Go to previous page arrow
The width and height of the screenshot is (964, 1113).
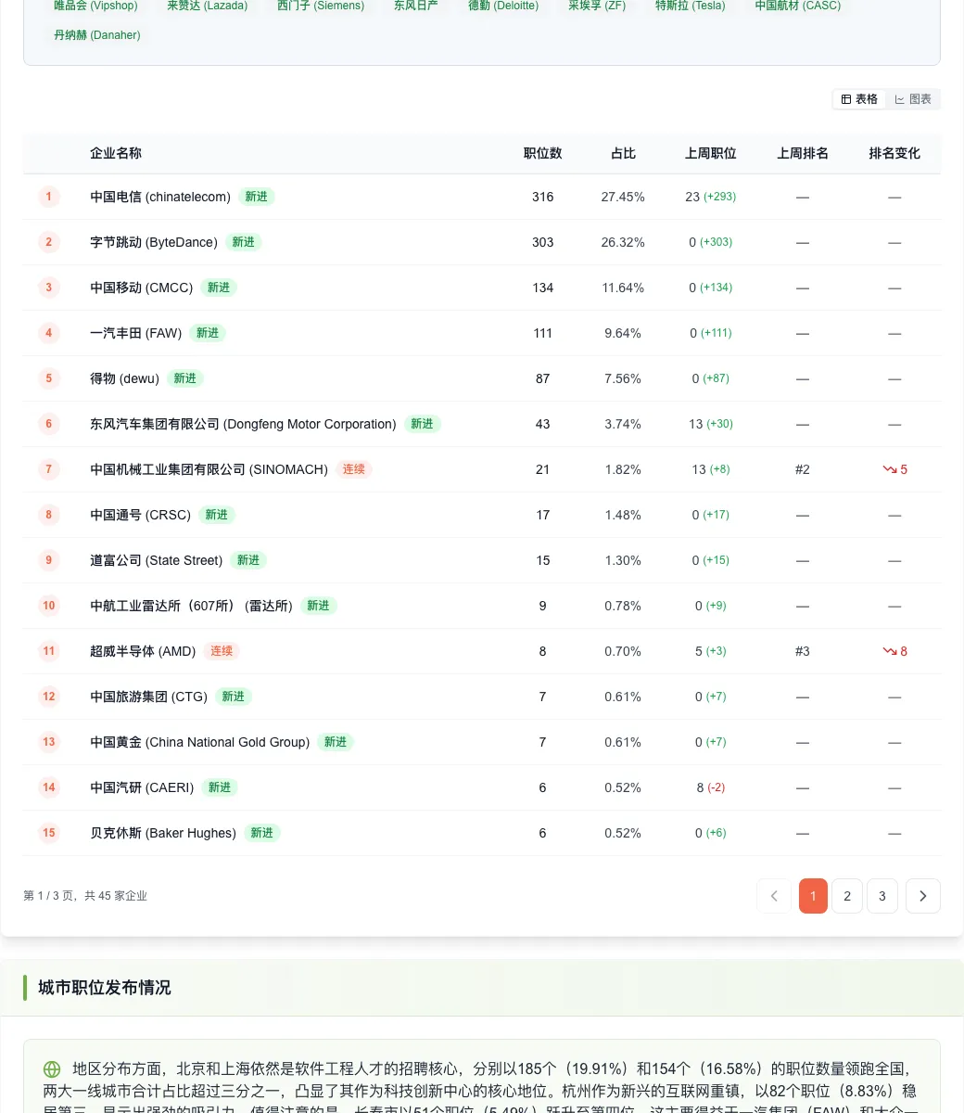[774, 896]
